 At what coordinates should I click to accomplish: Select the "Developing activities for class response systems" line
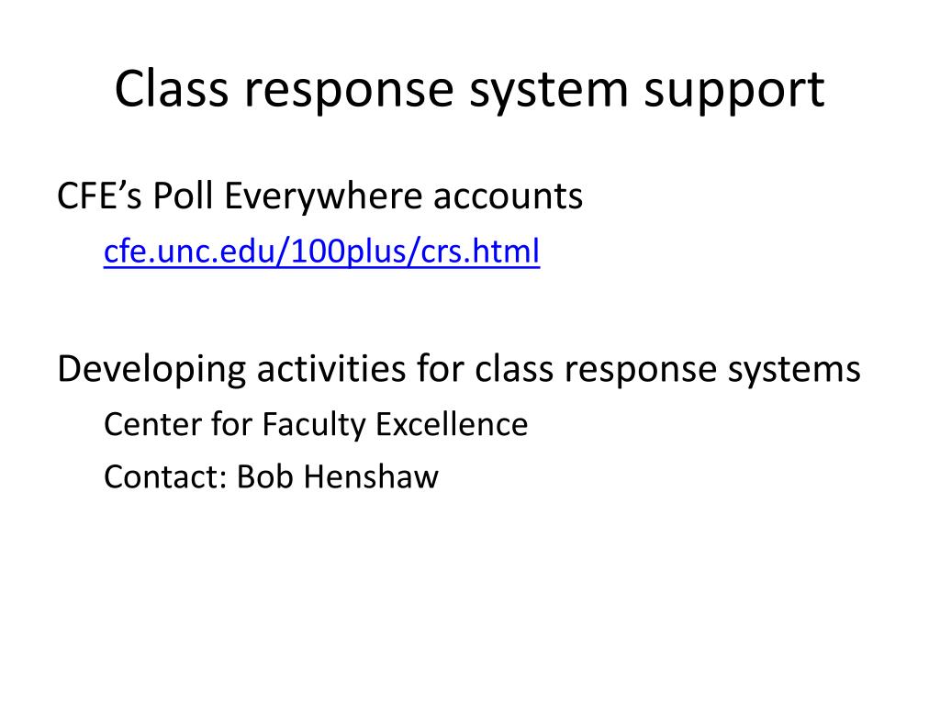tap(458, 369)
